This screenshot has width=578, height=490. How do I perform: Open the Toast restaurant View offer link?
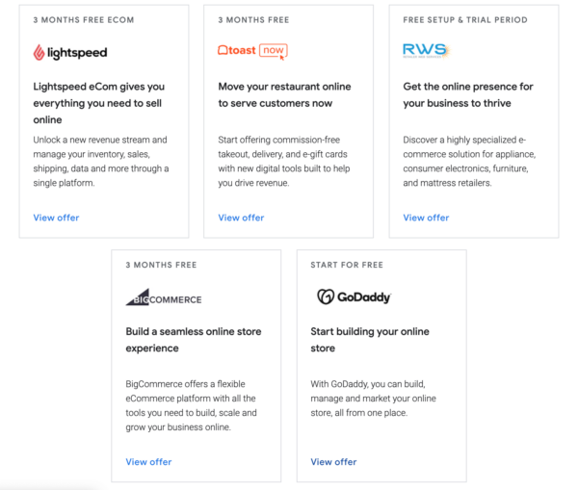241,218
